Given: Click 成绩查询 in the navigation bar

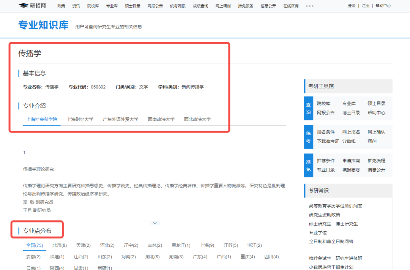Looking at the screenshot, I should (x=200, y=5).
